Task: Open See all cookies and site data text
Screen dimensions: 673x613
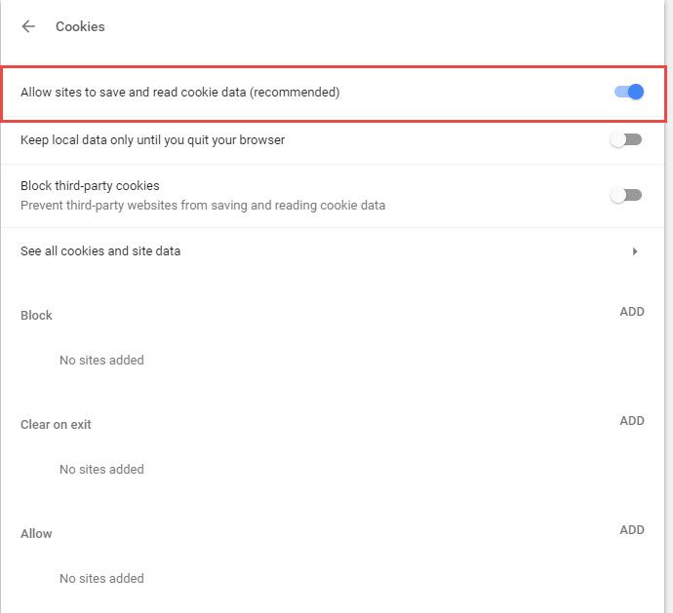Action: 100,250
